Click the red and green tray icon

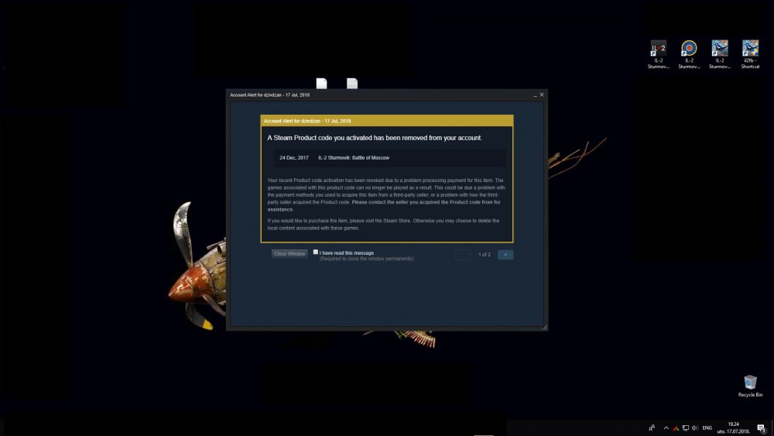pyautogui.click(x=676, y=428)
